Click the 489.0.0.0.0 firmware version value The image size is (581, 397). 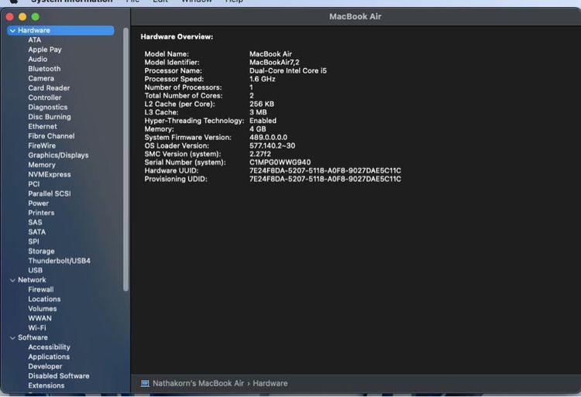point(268,138)
